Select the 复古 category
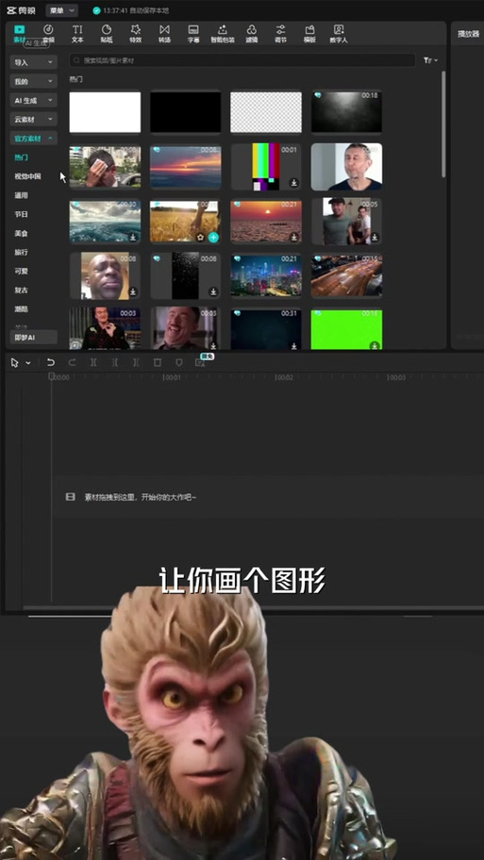 pyautogui.click(x=21, y=290)
